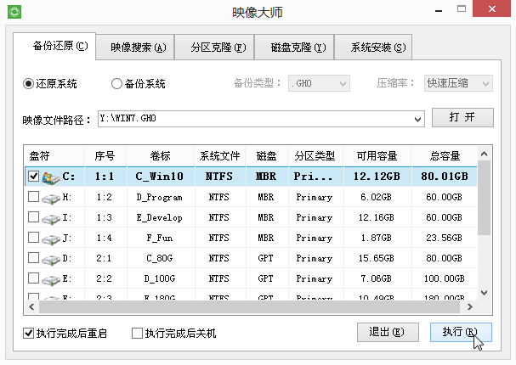The width and height of the screenshot is (516, 365).
Task: Click the 可用容量 column header
Action: pyautogui.click(x=377, y=156)
